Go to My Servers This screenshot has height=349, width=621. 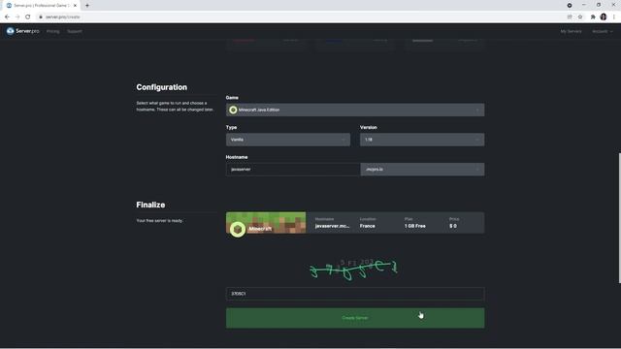click(571, 31)
